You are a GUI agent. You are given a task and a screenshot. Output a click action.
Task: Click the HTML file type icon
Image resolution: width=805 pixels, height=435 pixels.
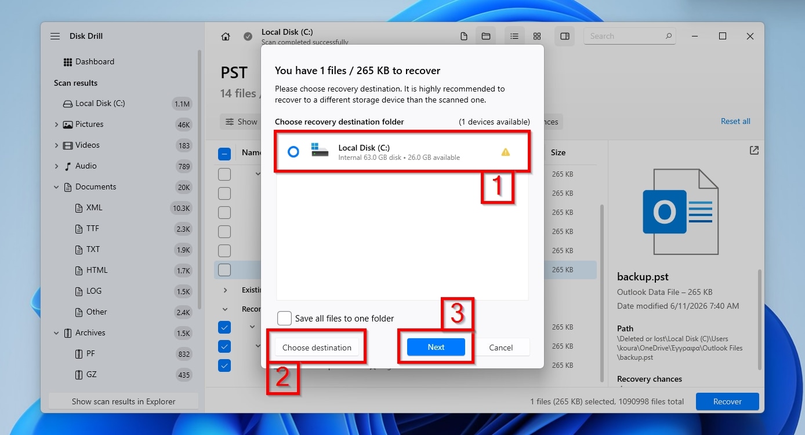point(79,270)
